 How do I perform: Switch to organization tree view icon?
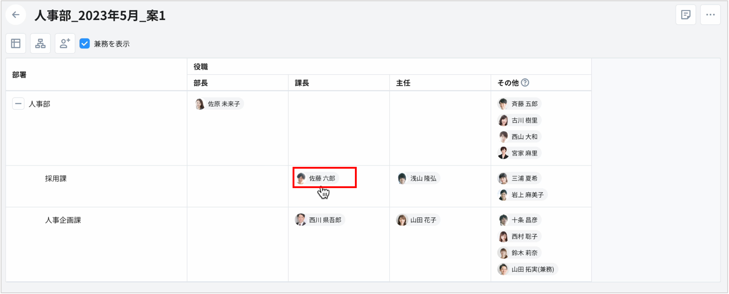pos(40,43)
